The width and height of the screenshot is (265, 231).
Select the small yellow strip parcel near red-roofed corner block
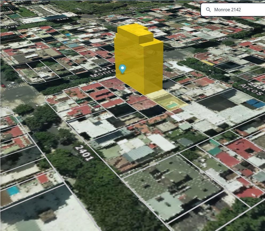[207, 63]
